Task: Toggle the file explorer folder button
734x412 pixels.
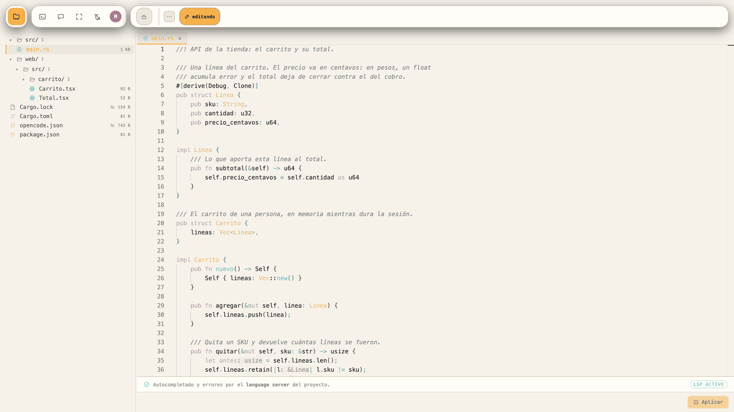Action: pos(16,17)
